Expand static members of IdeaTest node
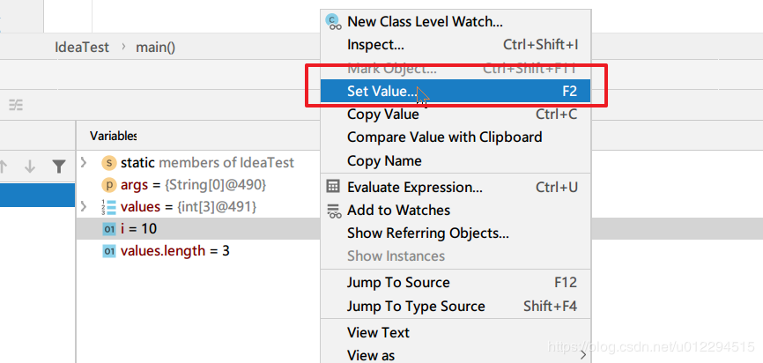The image size is (763, 363). [x=84, y=163]
